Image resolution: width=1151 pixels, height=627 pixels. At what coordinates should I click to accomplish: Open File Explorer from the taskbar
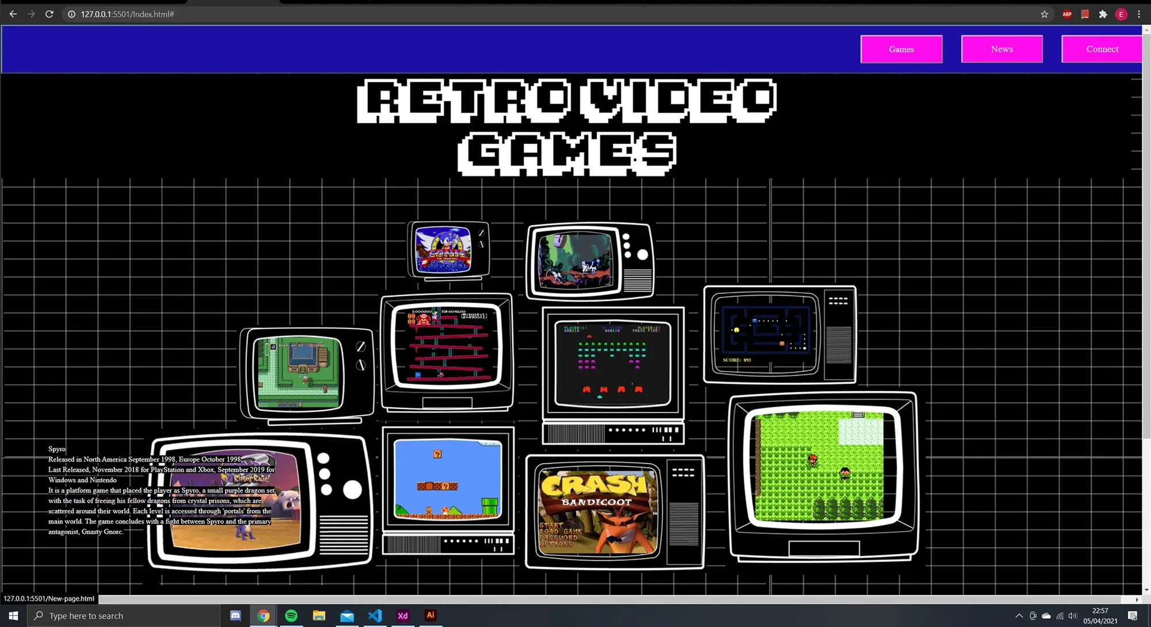coord(319,615)
